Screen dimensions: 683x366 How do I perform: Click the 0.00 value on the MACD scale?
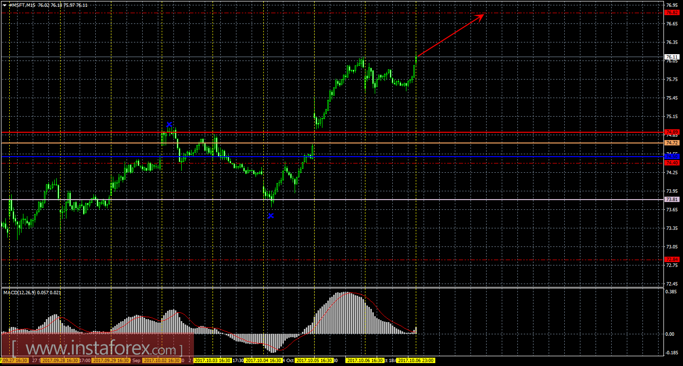[x=670, y=334]
